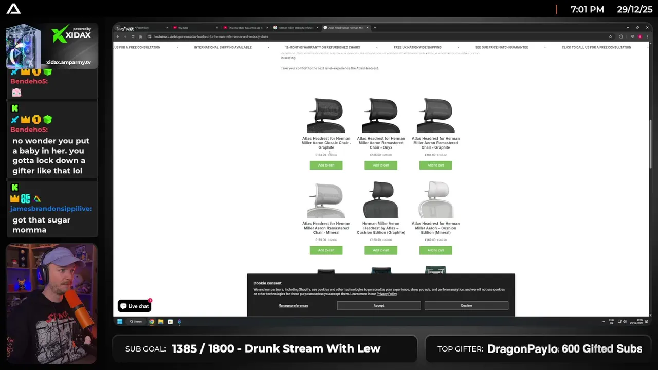
Task: Accept cookies in consent banner
Action: coord(379,305)
